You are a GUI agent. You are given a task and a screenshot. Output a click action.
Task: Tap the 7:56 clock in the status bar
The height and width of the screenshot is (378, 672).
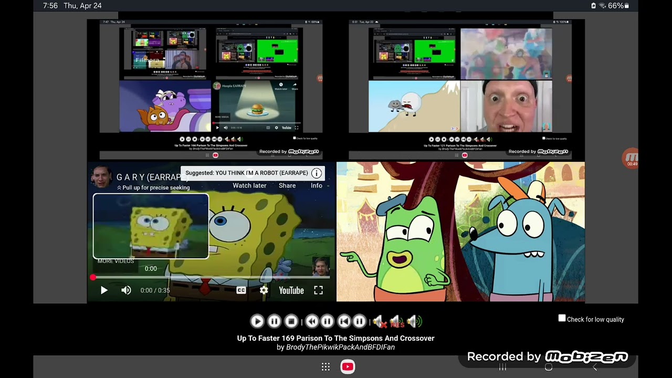(50, 6)
